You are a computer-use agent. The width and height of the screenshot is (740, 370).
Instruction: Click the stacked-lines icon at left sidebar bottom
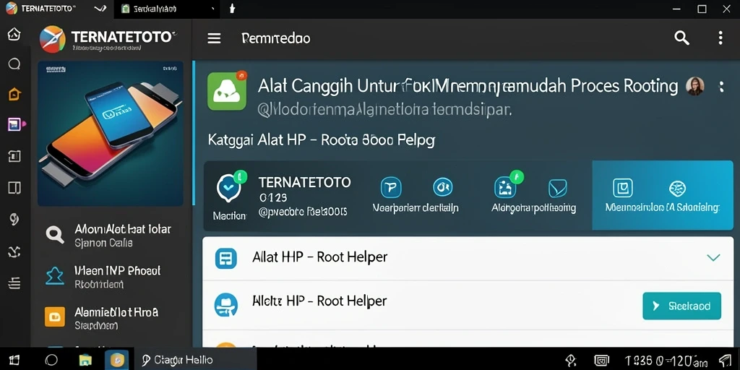pyautogui.click(x=14, y=283)
